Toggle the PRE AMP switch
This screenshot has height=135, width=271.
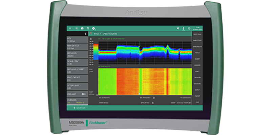[x=84, y=94]
